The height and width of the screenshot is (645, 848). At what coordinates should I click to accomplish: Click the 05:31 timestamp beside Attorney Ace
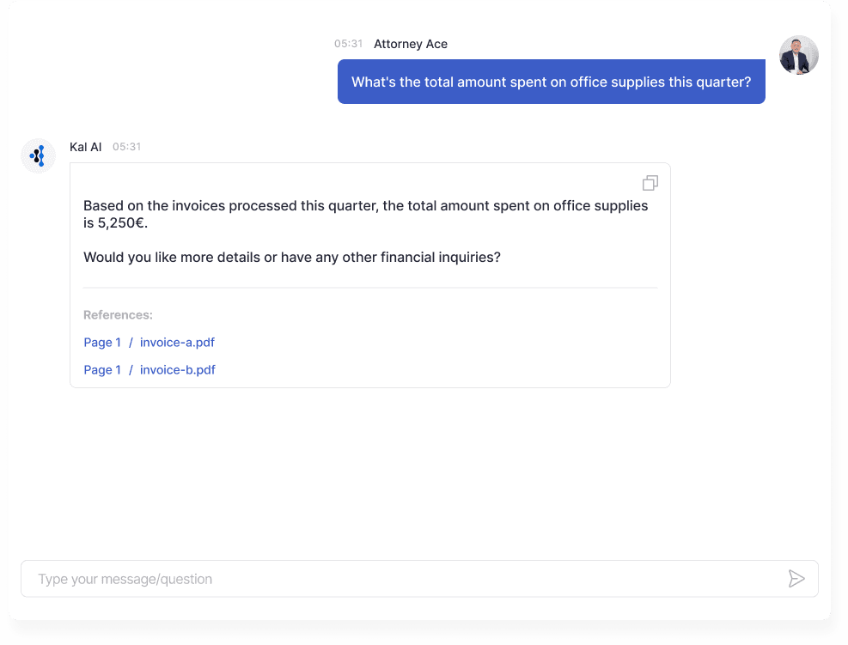(348, 44)
